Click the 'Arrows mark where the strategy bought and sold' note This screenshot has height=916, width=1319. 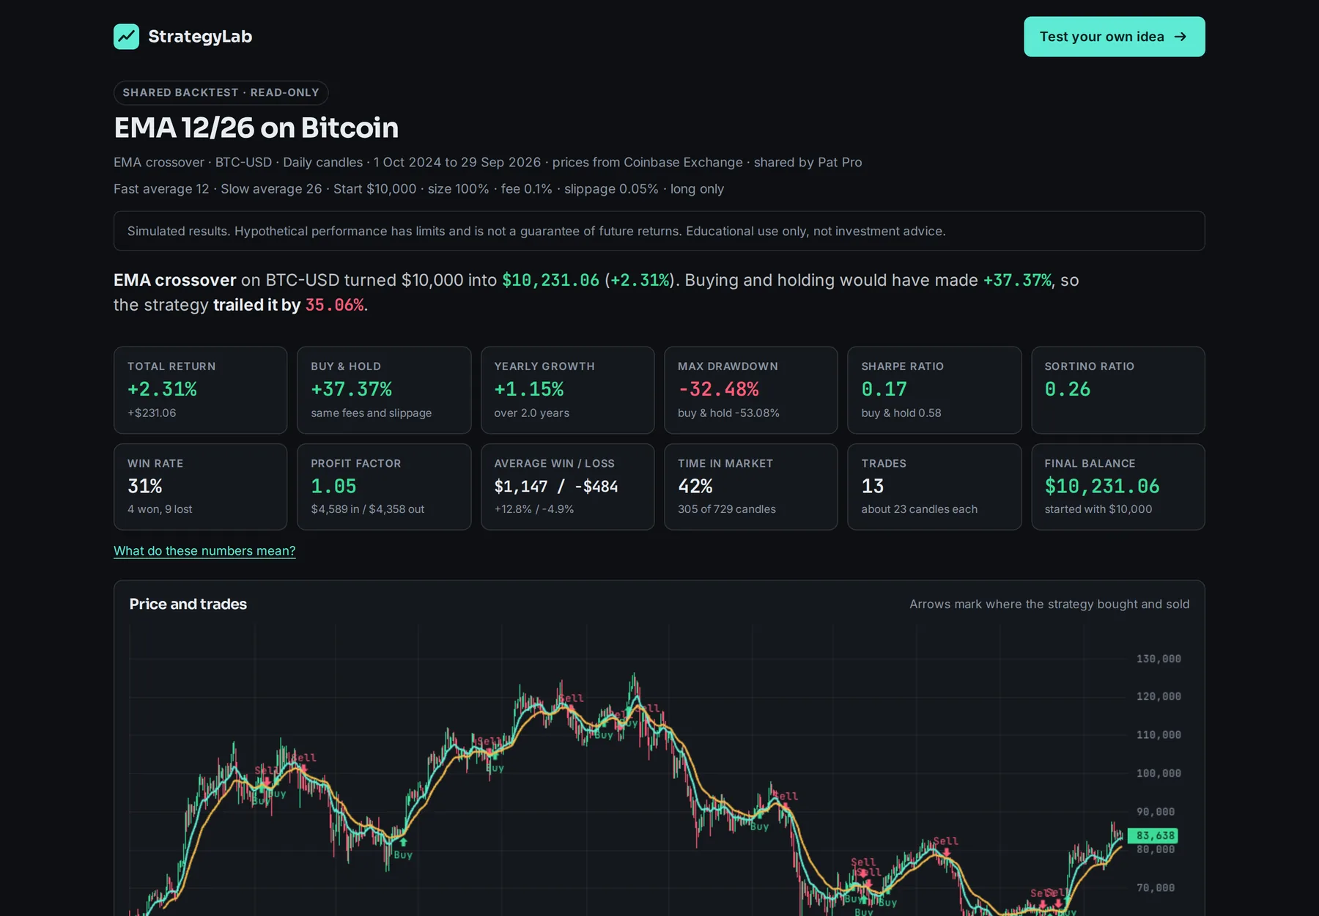pos(1049,605)
